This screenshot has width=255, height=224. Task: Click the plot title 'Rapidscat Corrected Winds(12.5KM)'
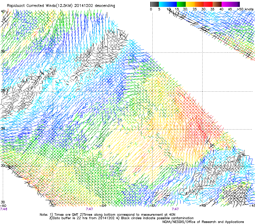pyautogui.click(x=40, y=6)
